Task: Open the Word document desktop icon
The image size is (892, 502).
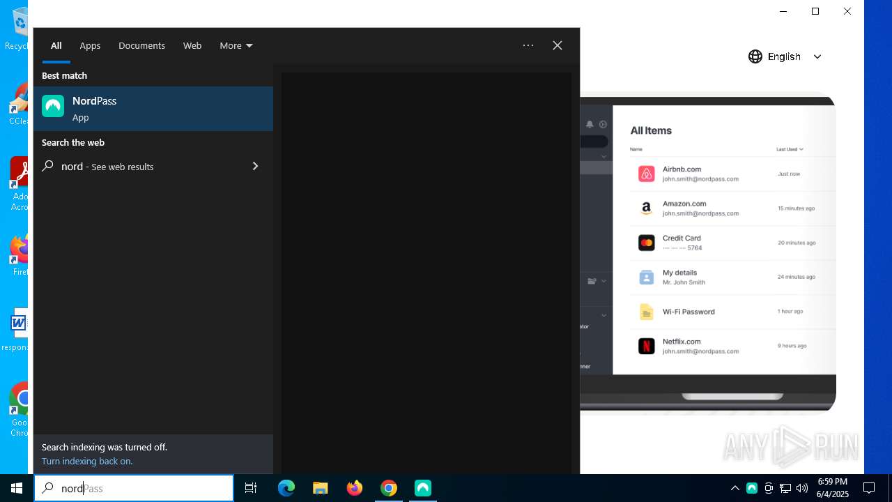Action: point(18,329)
